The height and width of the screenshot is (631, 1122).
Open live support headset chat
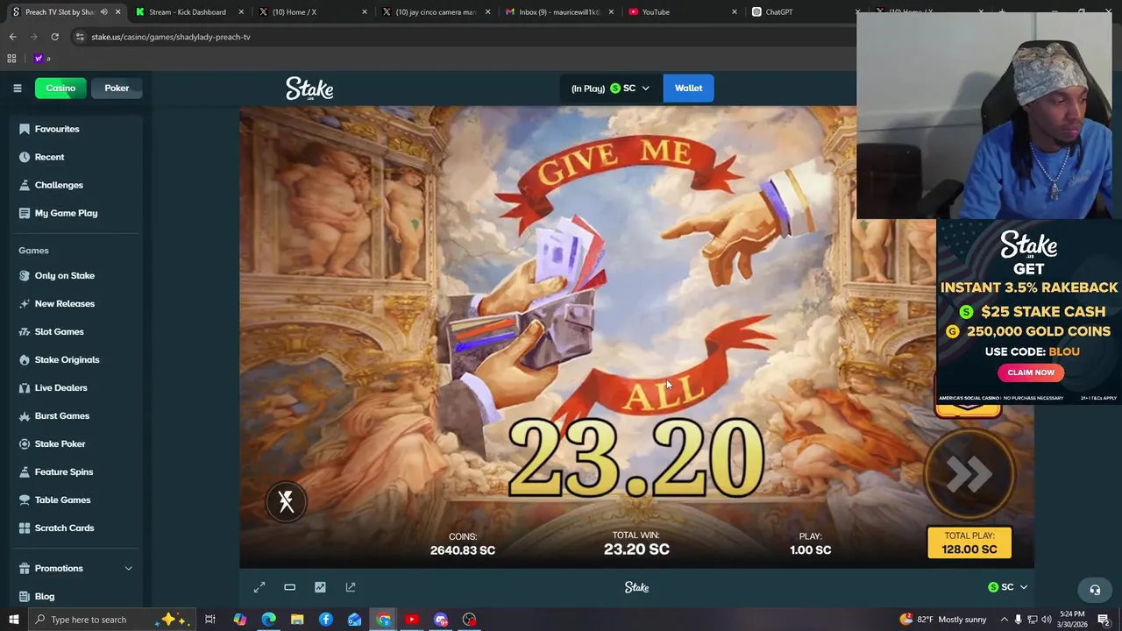coord(1095,590)
